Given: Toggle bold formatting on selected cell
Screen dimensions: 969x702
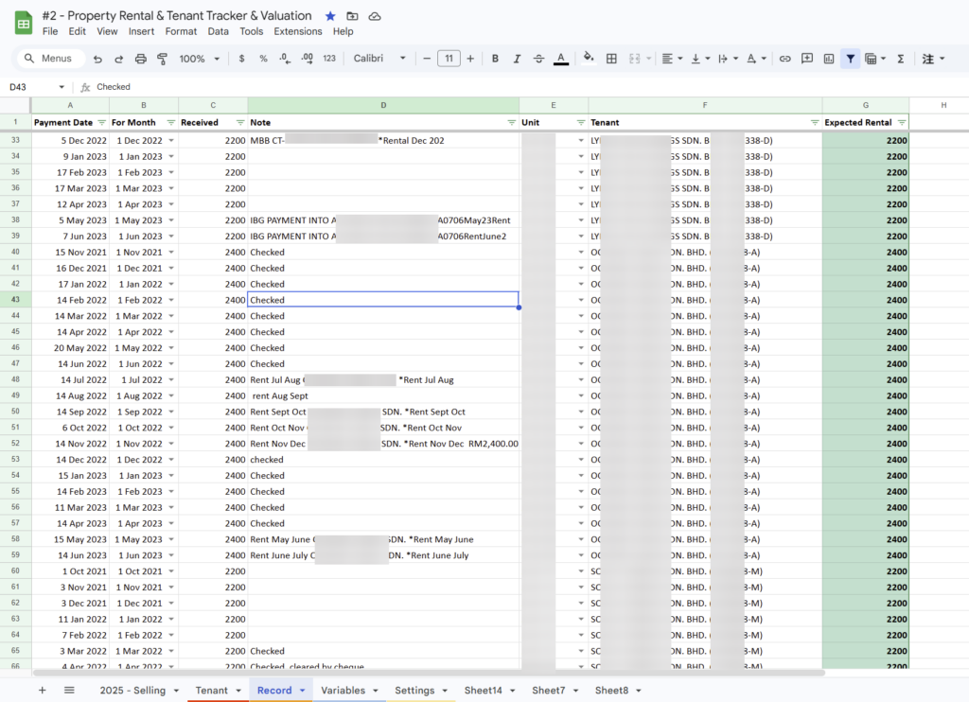Looking at the screenshot, I should (494, 58).
